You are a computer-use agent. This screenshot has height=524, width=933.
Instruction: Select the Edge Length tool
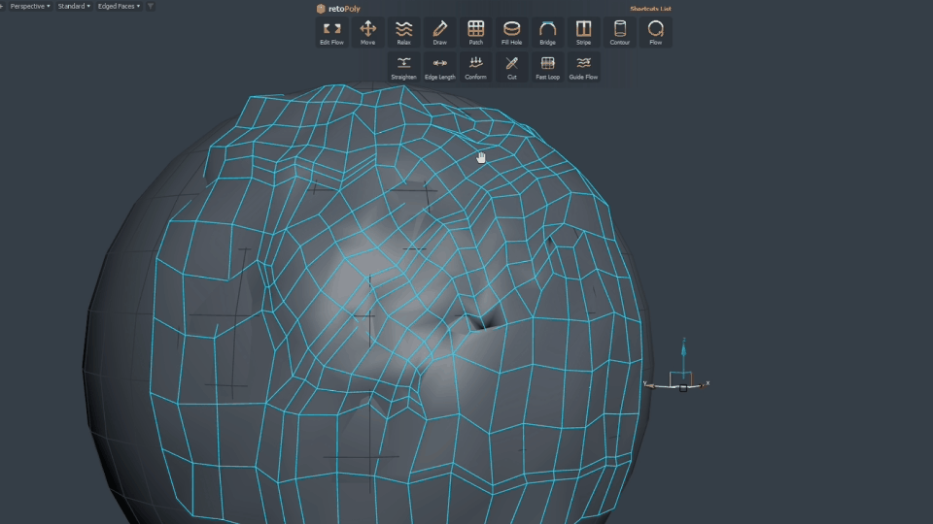[x=439, y=67]
